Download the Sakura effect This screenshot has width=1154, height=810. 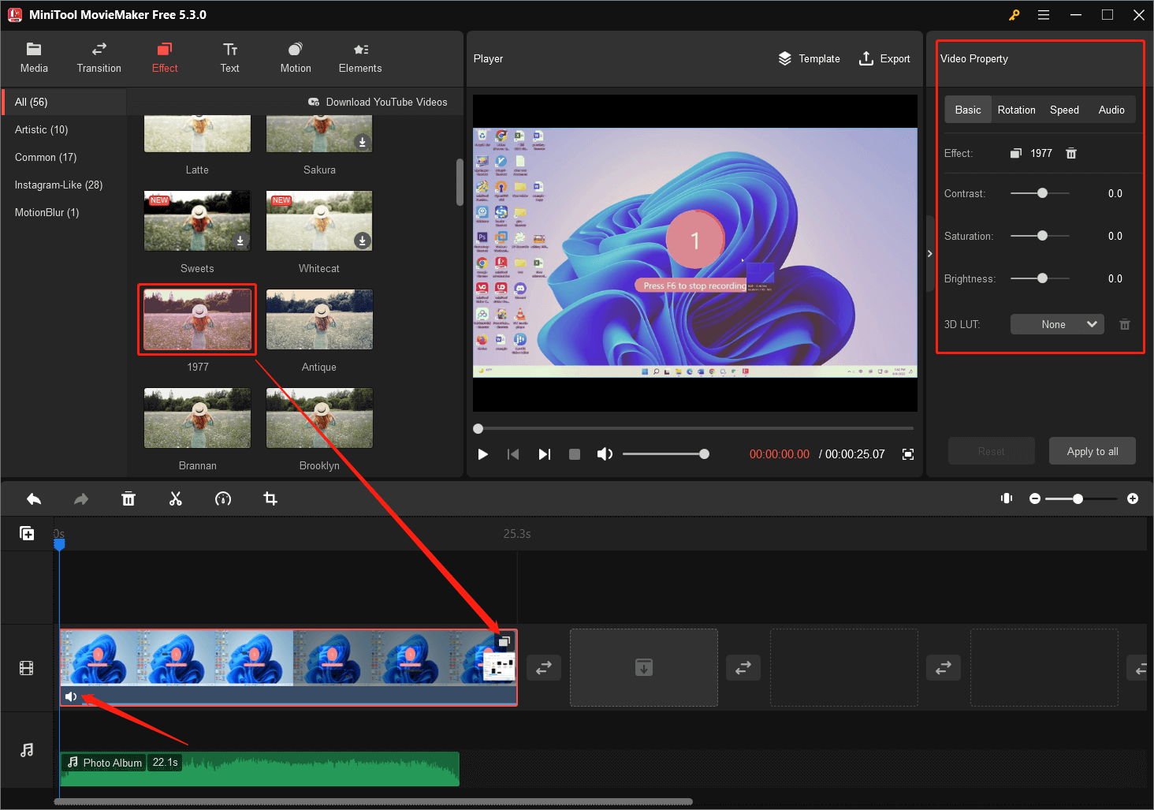[x=363, y=142]
